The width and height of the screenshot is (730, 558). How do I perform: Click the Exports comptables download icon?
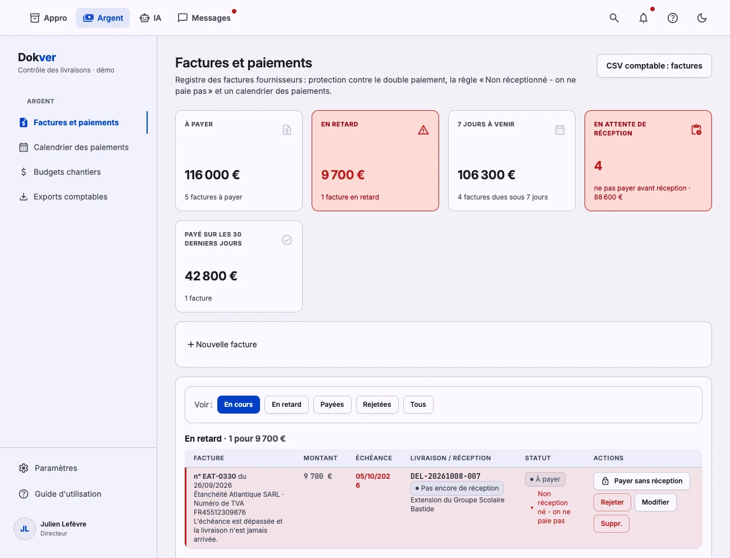(x=24, y=197)
